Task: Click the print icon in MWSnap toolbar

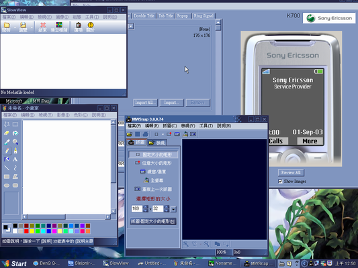Action: pyautogui.click(x=146, y=134)
